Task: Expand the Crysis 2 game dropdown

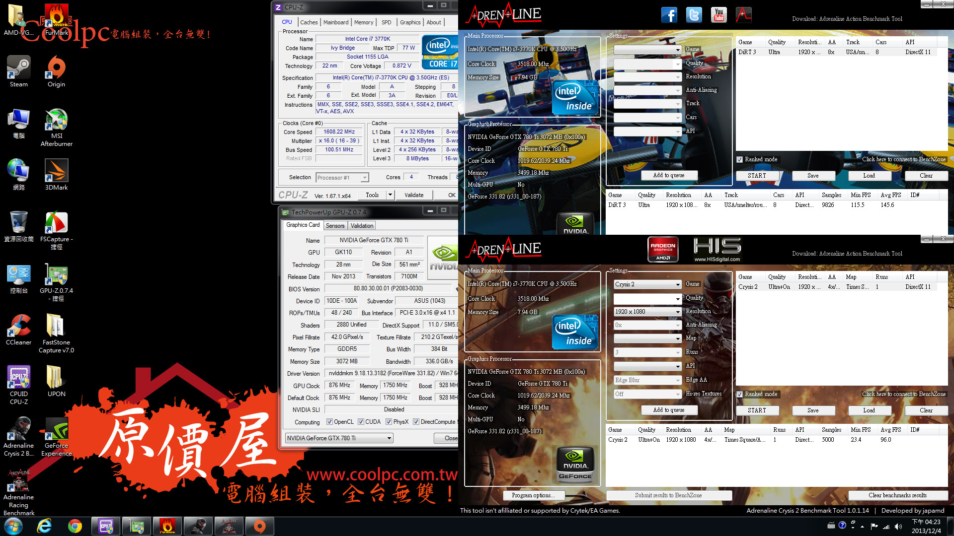Action: [647, 284]
